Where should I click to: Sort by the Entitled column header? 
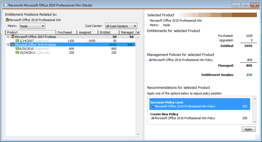[x=108, y=32]
